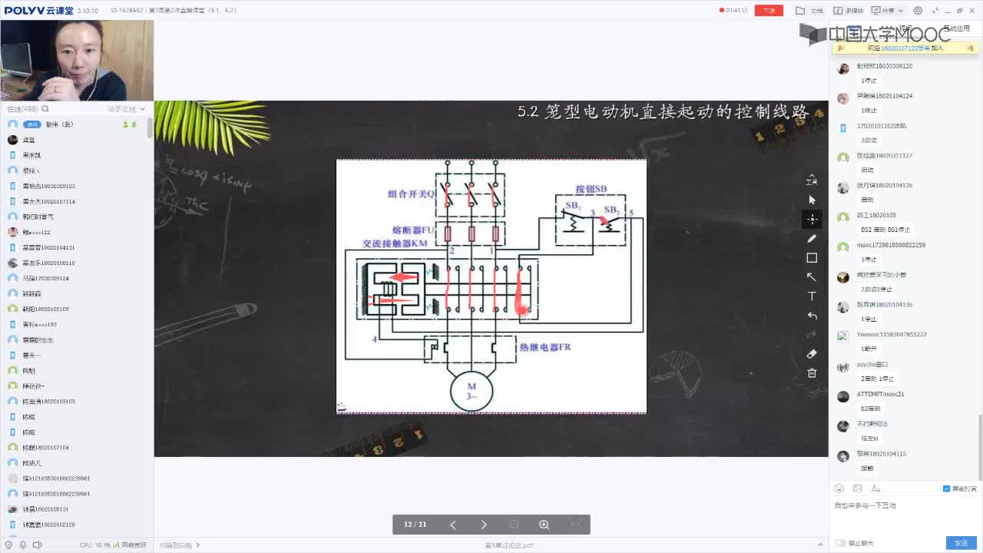
Task: Go to the previous slide arrow
Action: coord(452,525)
